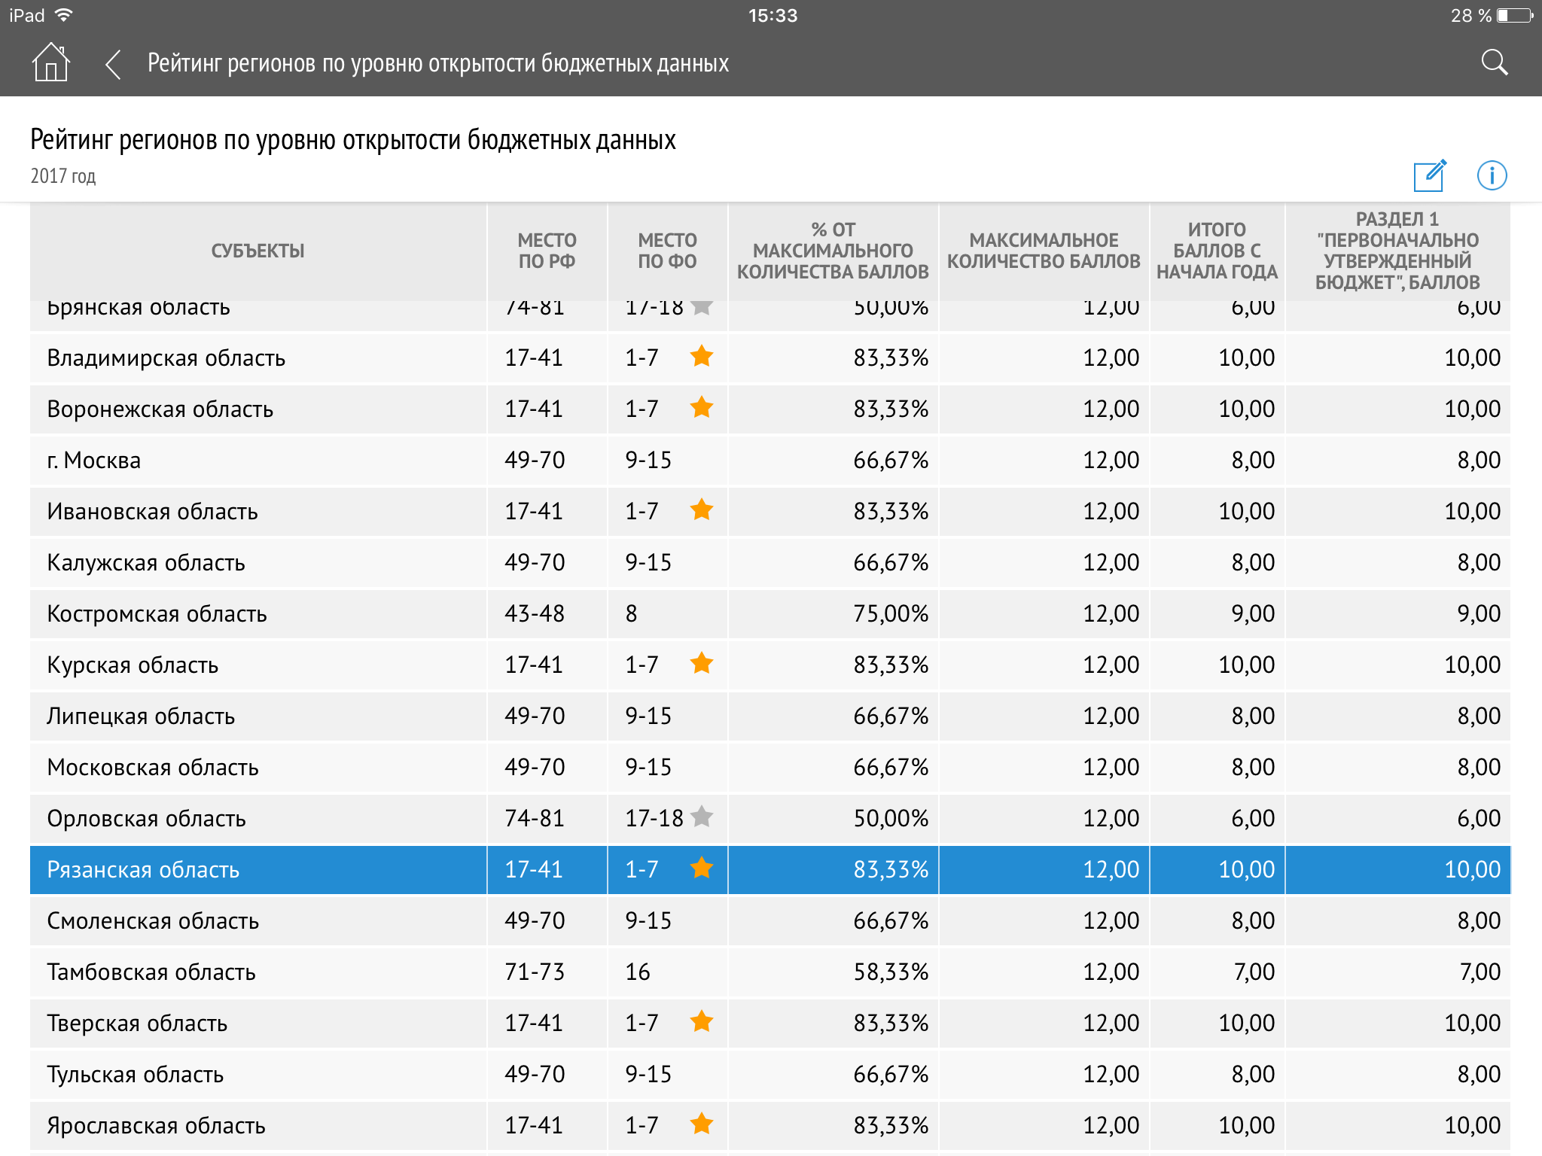Tap the gold star for Тверская область
This screenshot has width=1542, height=1156.
click(x=701, y=1021)
